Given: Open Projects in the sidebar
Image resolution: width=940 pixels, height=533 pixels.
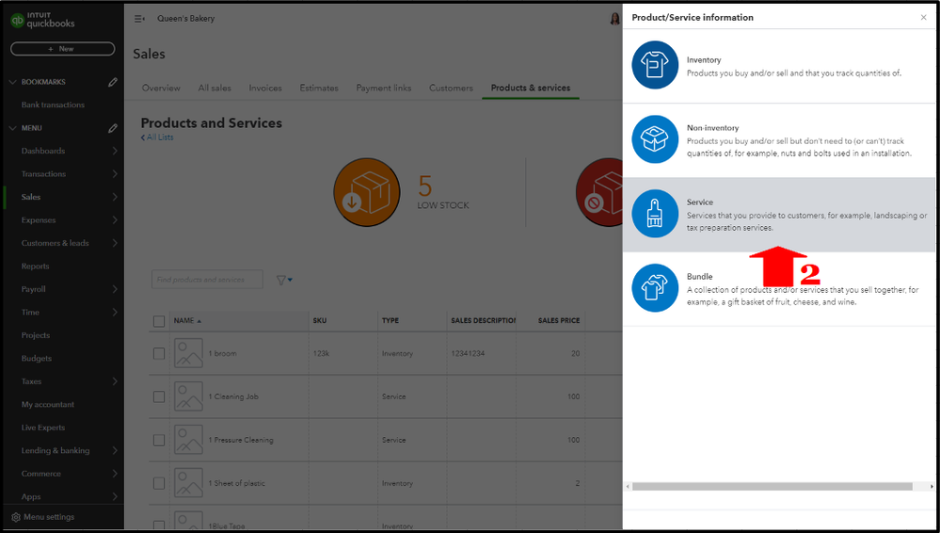Looking at the screenshot, I should pos(36,335).
